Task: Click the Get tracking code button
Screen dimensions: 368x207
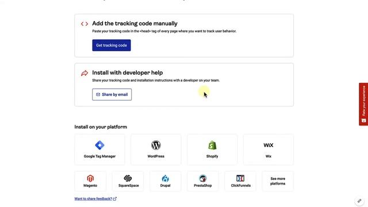Action: tap(111, 45)
